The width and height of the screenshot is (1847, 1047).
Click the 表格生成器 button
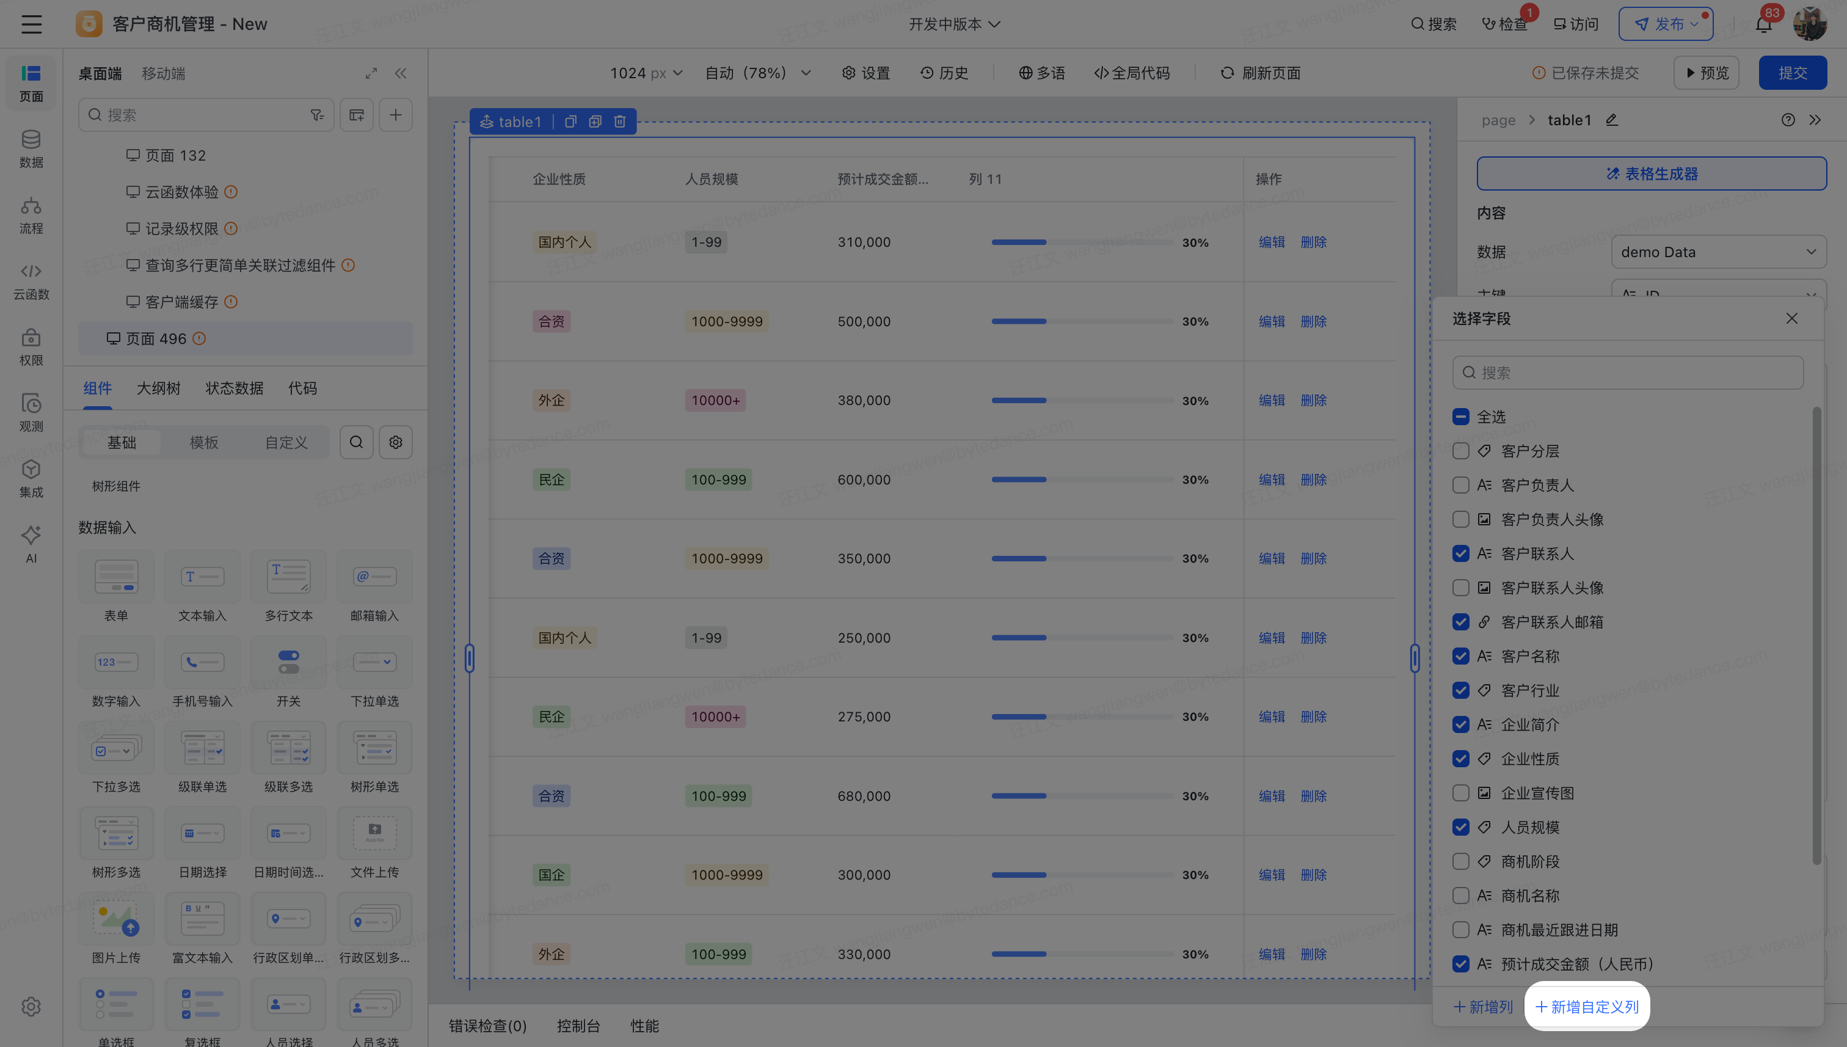[x=1651, y=174]
